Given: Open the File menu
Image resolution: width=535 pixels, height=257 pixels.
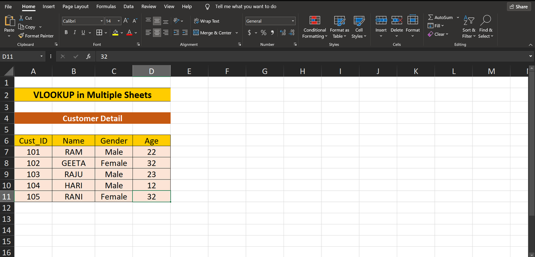Looking at the screenshot, I should tap(8, 7).
